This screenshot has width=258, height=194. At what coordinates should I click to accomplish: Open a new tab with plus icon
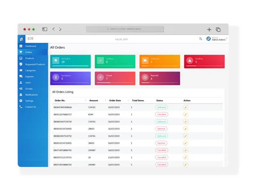[x=209, y=29]
